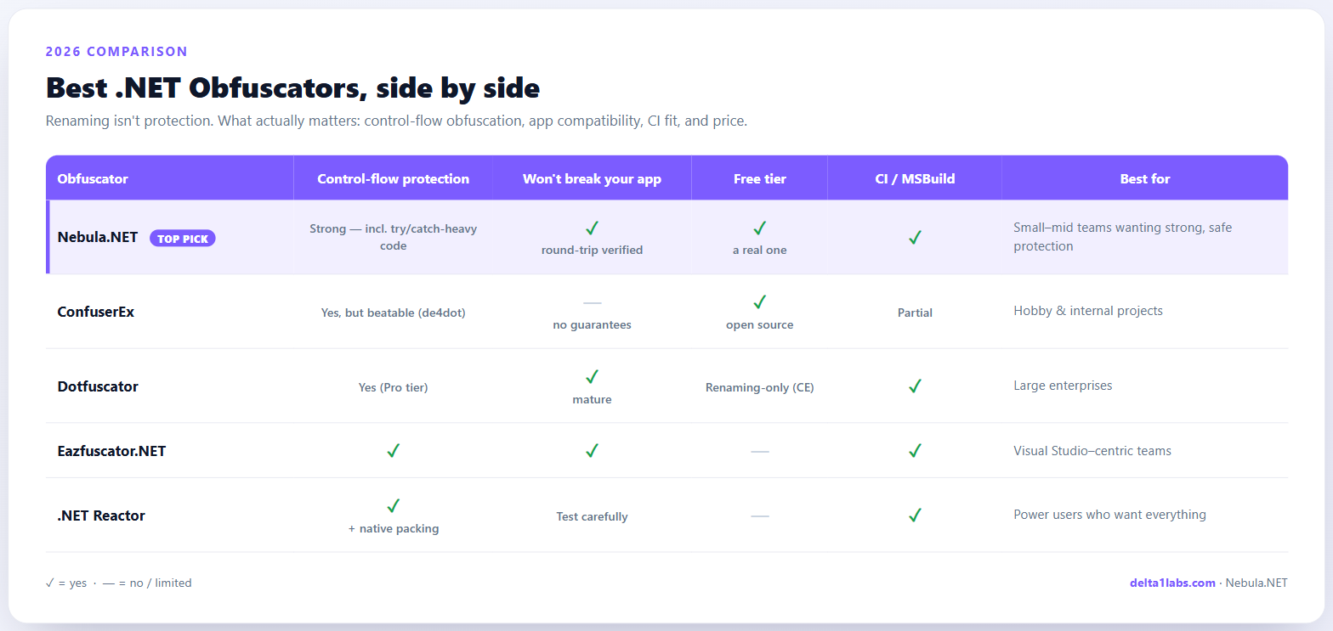Click "round-trip verified" text
The image size is (1333, 631).
tap(593, 250)
